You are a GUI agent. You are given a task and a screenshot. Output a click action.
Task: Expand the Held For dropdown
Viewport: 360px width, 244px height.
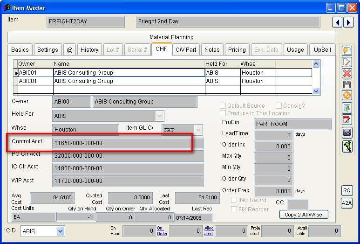tap(159, 116)
